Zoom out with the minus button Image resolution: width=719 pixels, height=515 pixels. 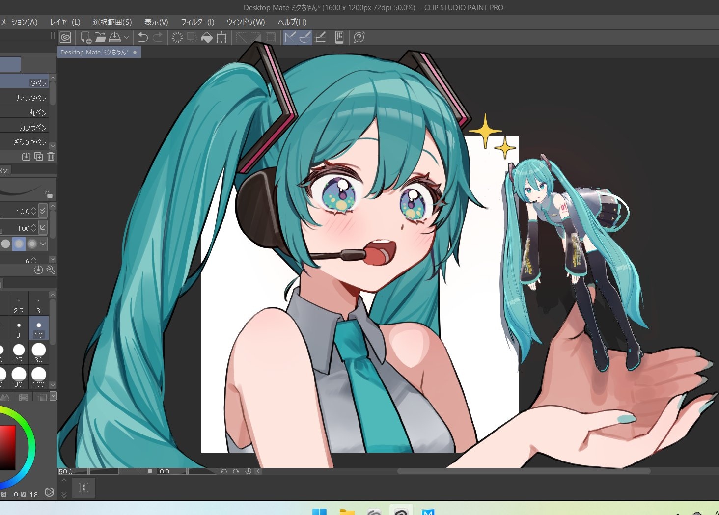click(x=125, y=471)
